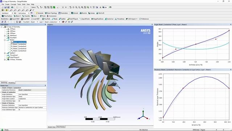Open the SLEContour sketch selector dropdown
The width and height of the screenshot is (232, 131).
(x=29, y=13)
